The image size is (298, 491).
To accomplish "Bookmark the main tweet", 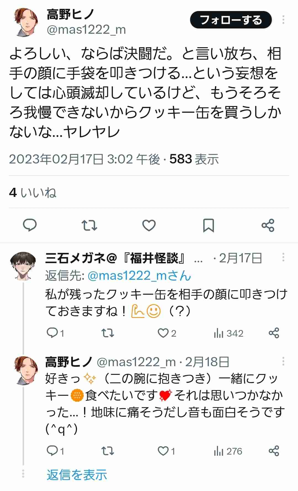I will point(209,225).
